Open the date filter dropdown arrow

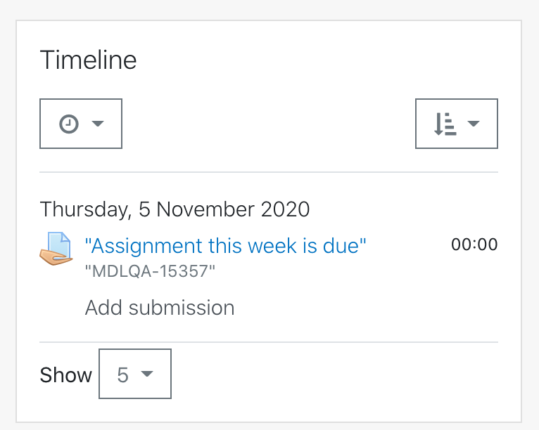(x=98, y=124)
